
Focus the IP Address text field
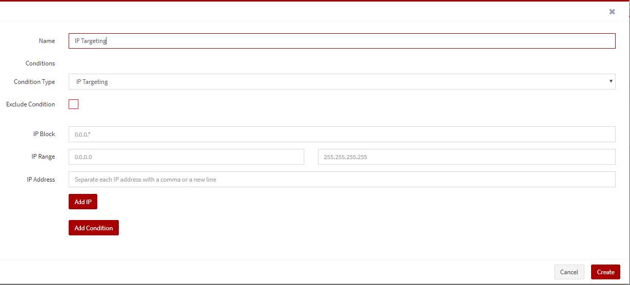click(342, 180)
